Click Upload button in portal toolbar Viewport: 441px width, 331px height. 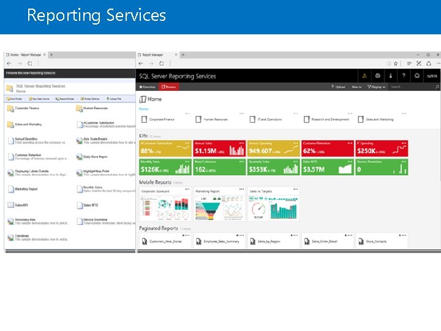(338, 87)
